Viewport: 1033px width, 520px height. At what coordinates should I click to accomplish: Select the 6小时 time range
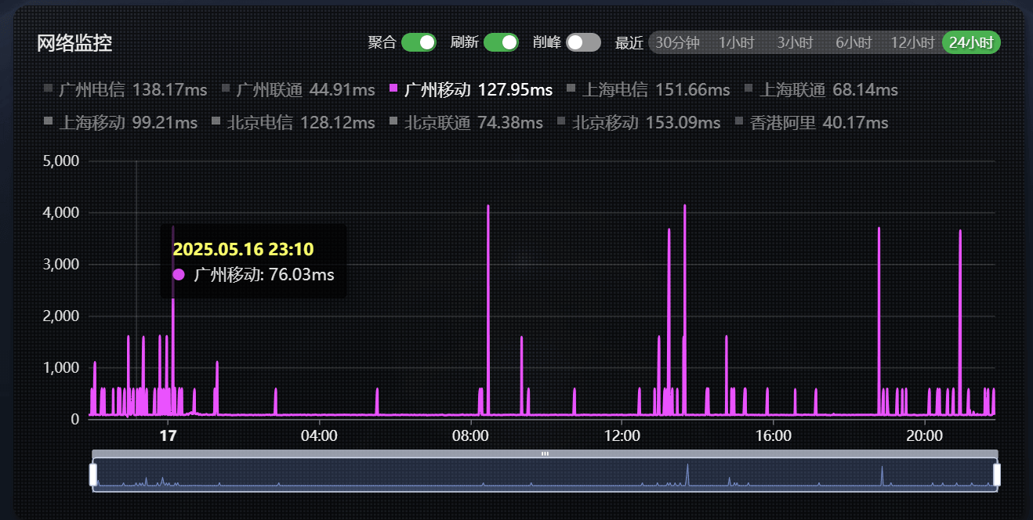(x=854, y=42)
